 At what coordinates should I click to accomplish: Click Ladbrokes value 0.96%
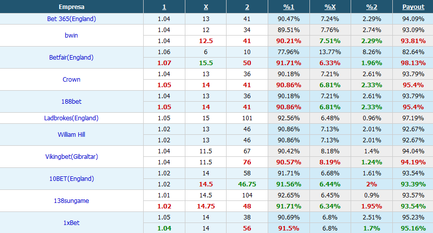[371, 118]
